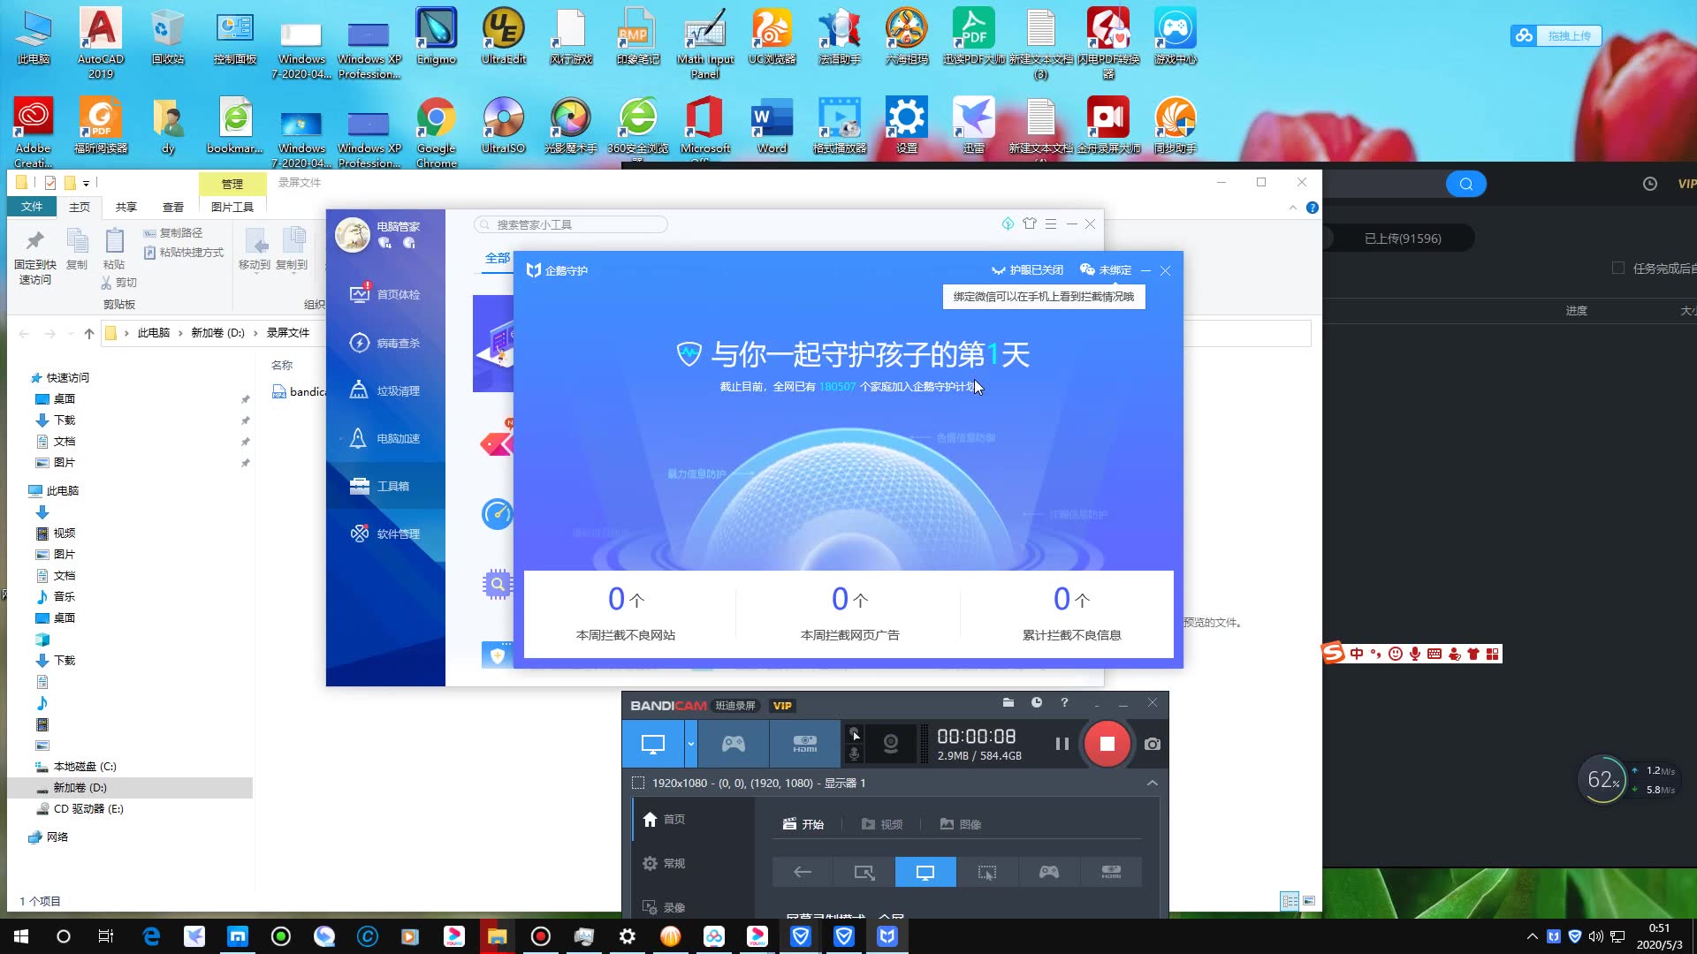Click the game controller recording mode icon
The image size is (1697, 954).
[732, 743]
